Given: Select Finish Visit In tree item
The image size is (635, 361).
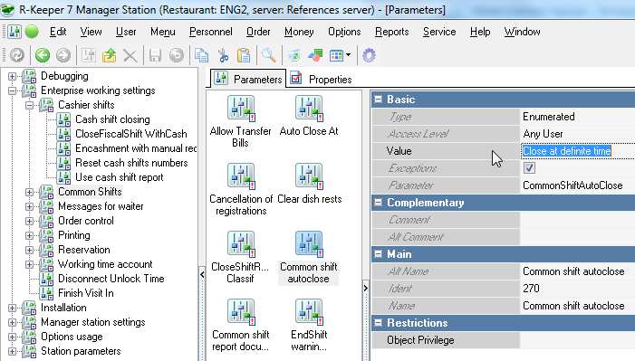Looking at the screenshot, I should pyautogui.click(x=85, y=293).
